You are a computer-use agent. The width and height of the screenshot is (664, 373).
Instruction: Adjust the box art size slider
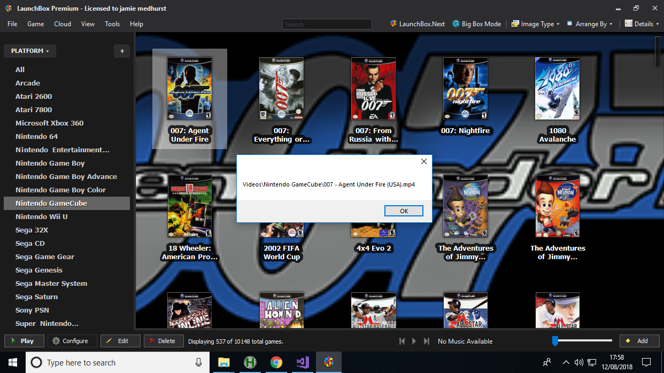[x=582, y=340]
